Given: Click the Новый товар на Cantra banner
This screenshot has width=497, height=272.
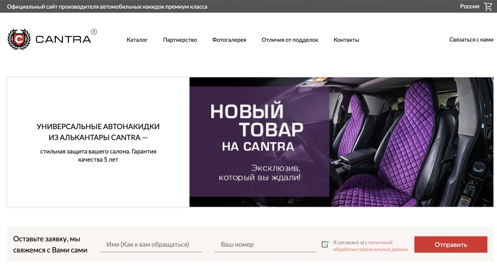Looking at the screenshot, I should pyautogui.click(x=259, y=142).
